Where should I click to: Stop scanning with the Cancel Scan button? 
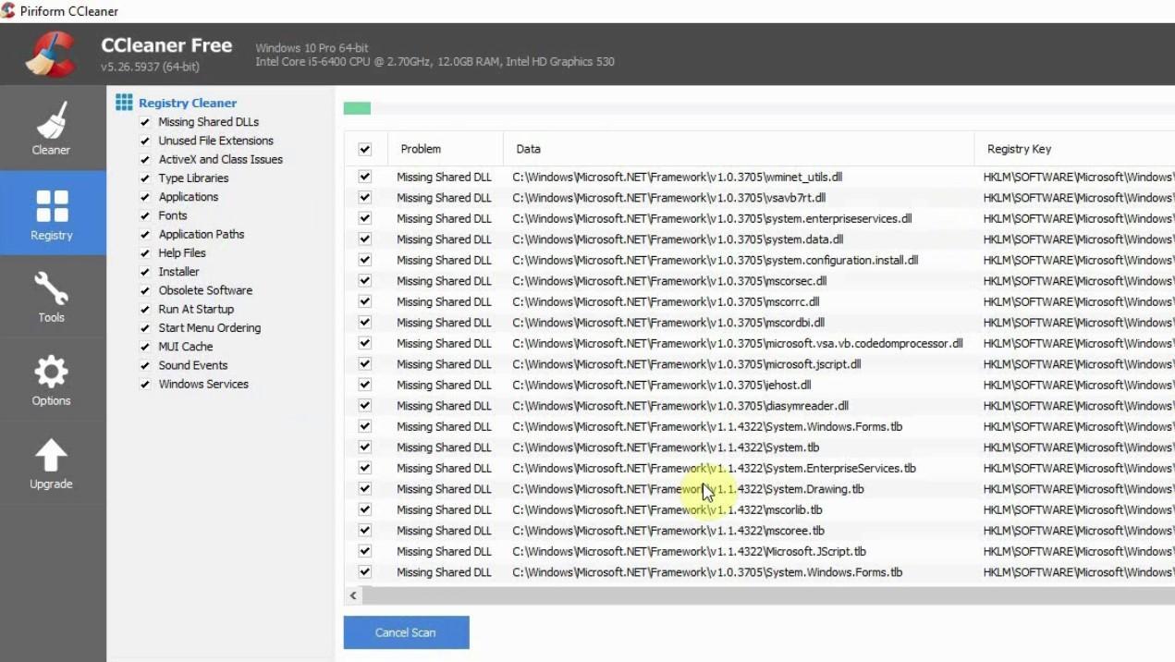406,632
